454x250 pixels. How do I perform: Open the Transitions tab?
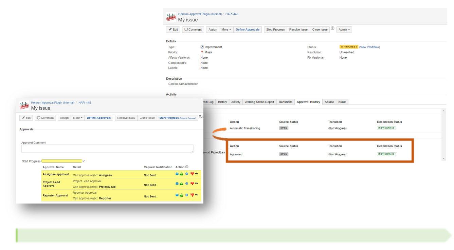(285, 102)
